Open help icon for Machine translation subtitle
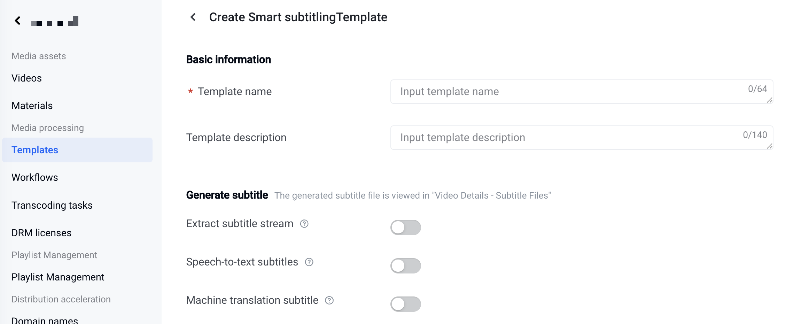The width and height of the screenshot is (801, 324). click(x=329, y=300)
